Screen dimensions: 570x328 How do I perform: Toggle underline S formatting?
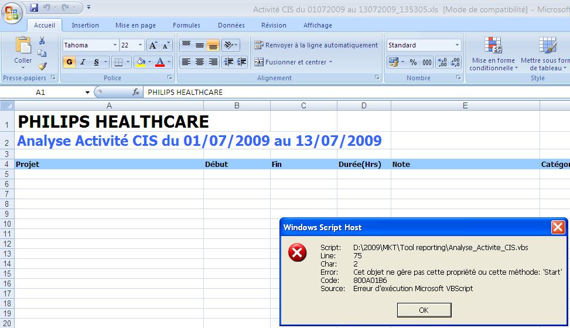coord(96,62)
